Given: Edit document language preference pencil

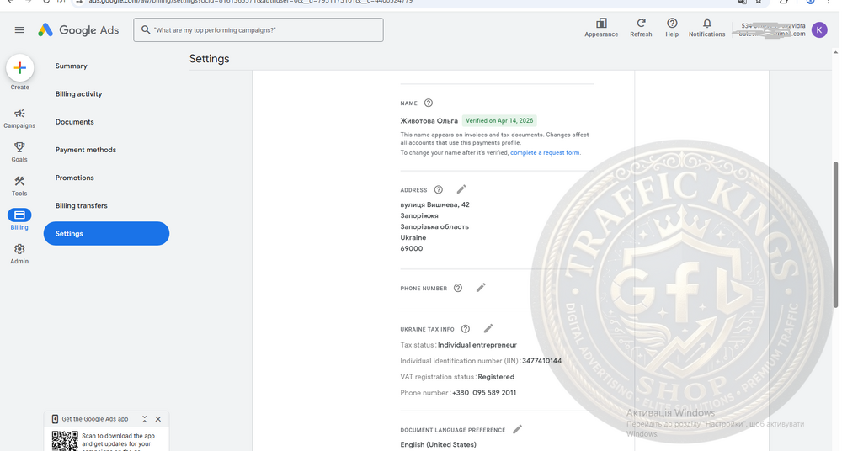Looking at the screenshot, I should (517, 429).
